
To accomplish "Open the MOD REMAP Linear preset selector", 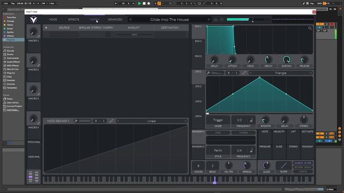I will (x=152, y=121).
